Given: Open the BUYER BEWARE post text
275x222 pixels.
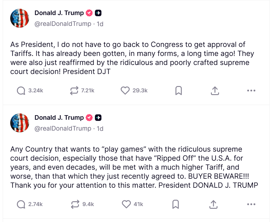Looking at the screenshot, I should (134, 167).
